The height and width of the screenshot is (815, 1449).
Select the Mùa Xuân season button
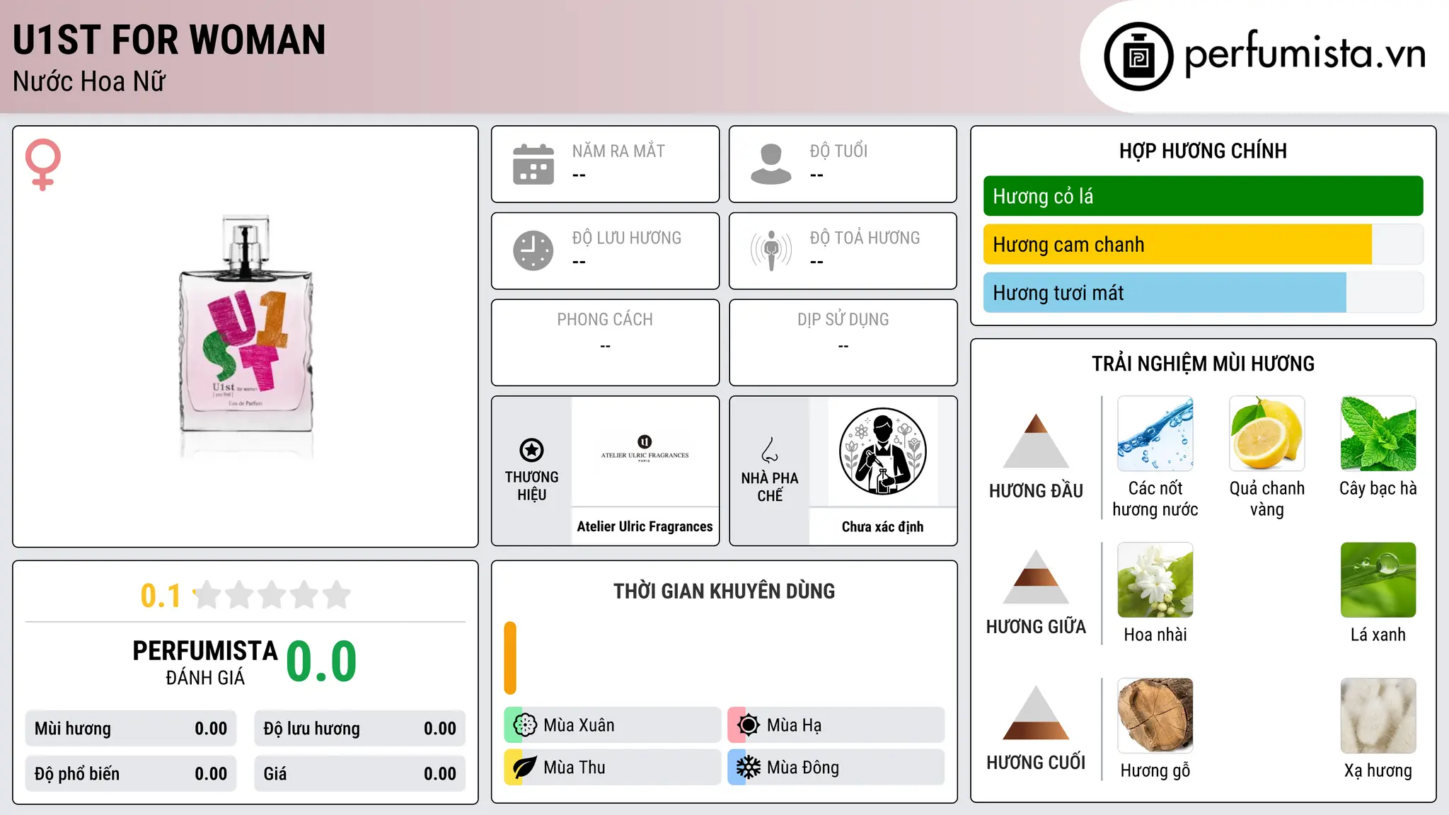(612, 725)
